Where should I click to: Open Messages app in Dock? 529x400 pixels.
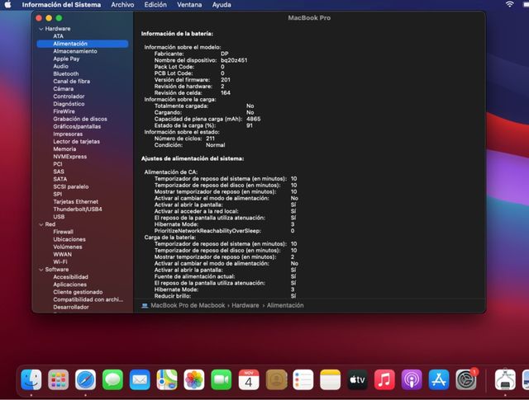[x=112, y=379]
